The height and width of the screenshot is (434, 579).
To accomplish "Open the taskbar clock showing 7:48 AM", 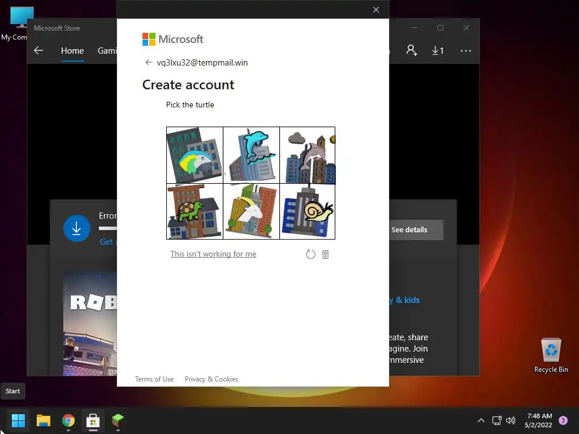I will (538, 420).
